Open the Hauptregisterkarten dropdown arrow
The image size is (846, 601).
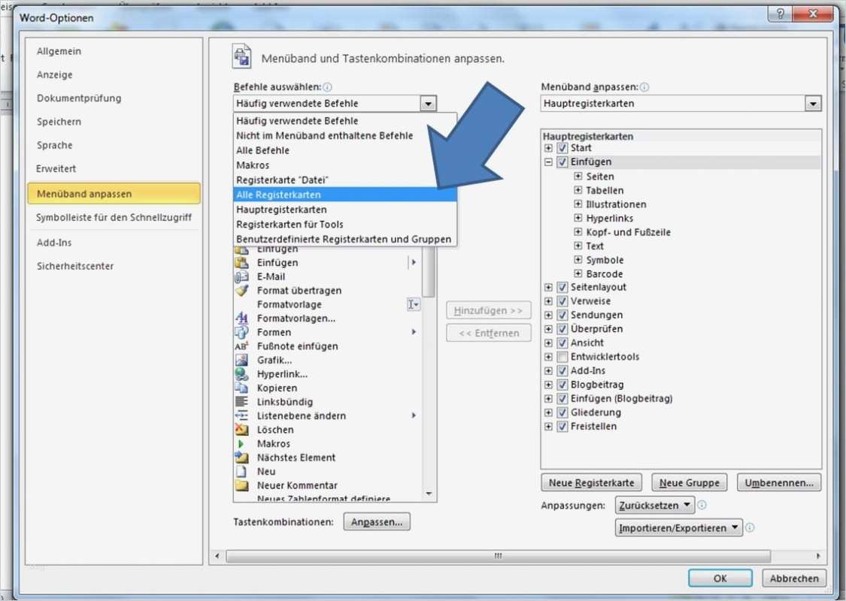813,104
